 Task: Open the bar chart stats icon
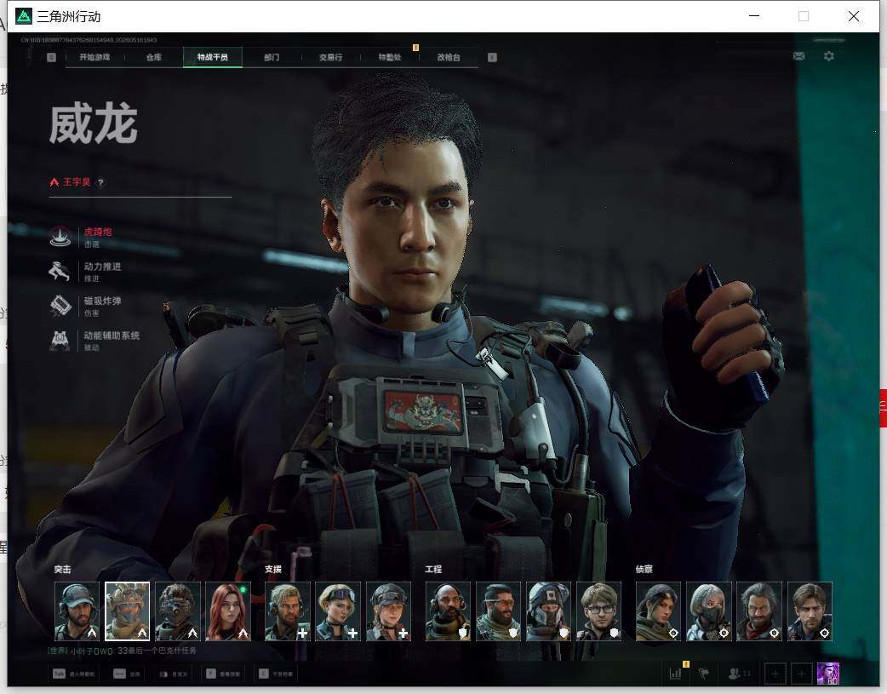click(x=675, y=674)
